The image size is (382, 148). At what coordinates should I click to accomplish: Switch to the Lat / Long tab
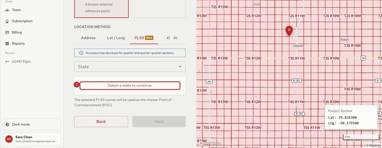coord(116,38)
